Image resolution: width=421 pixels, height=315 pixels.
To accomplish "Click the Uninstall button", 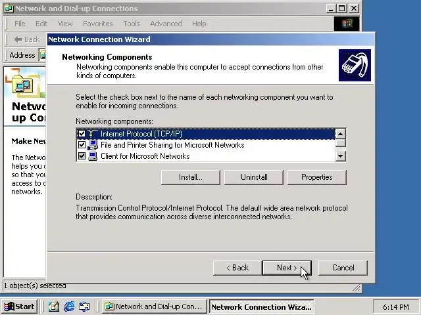I will 254,177.
